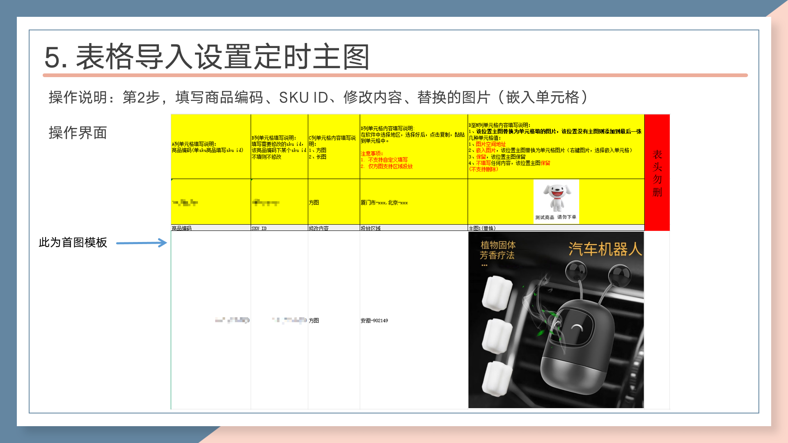Click the '此为首图模板' label
The height and width of the screenshot is (443, 788).
(73, 242)
